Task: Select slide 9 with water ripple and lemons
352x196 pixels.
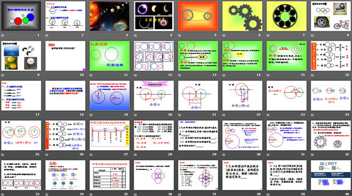Action: pyautogui.click(x=21, y=56)
